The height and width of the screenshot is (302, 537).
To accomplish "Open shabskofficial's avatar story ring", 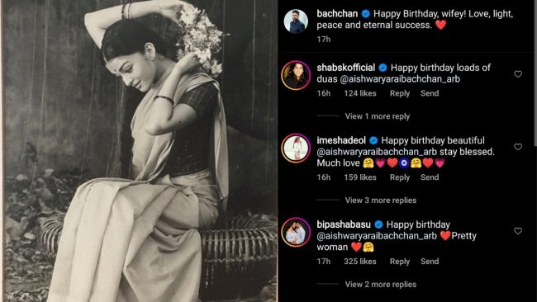I will (x=296, y=75).
